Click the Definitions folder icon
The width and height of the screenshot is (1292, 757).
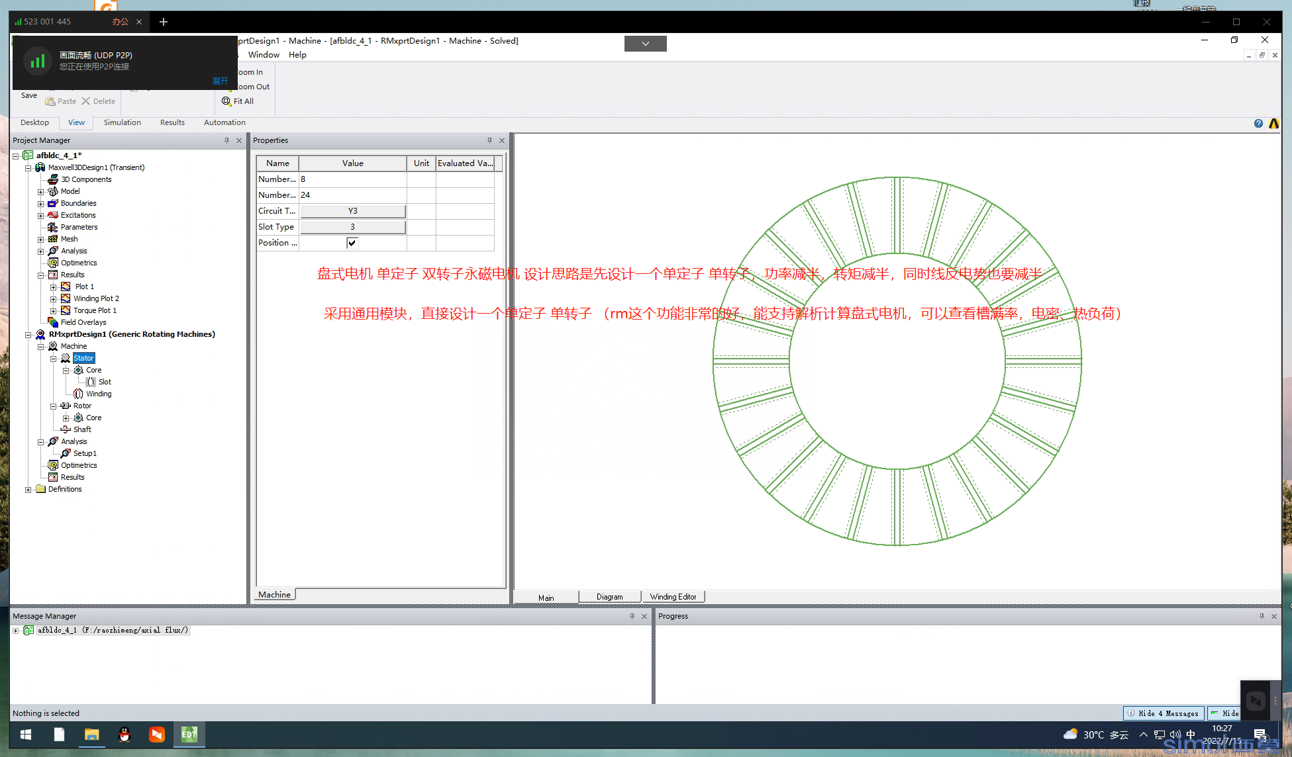(x=40, y=489)
